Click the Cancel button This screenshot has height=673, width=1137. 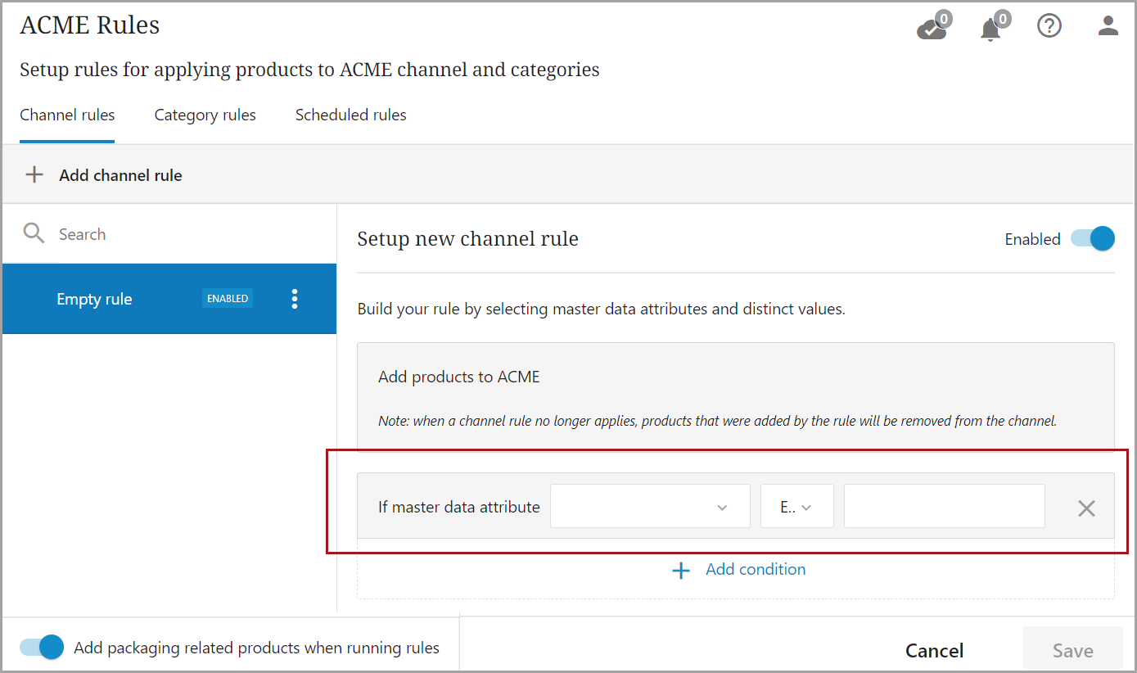(x=934, y=651)
